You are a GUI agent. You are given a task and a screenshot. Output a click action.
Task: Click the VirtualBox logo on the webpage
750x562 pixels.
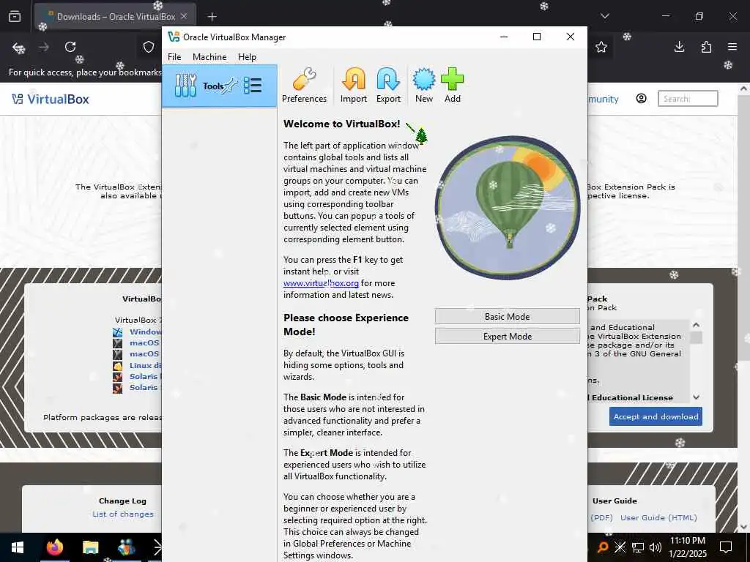(51, 99)
